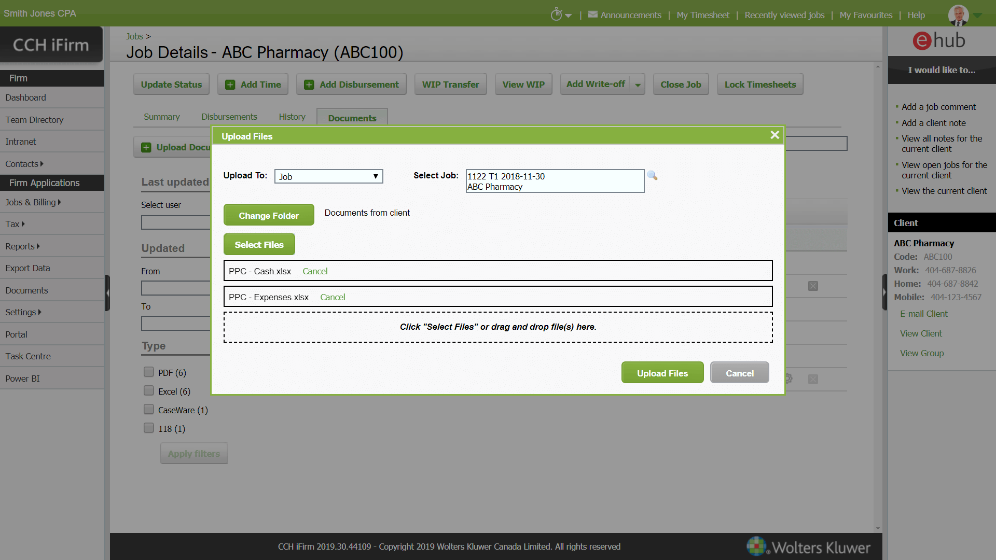Check the Excel (6) type filter

coord(149,391)
